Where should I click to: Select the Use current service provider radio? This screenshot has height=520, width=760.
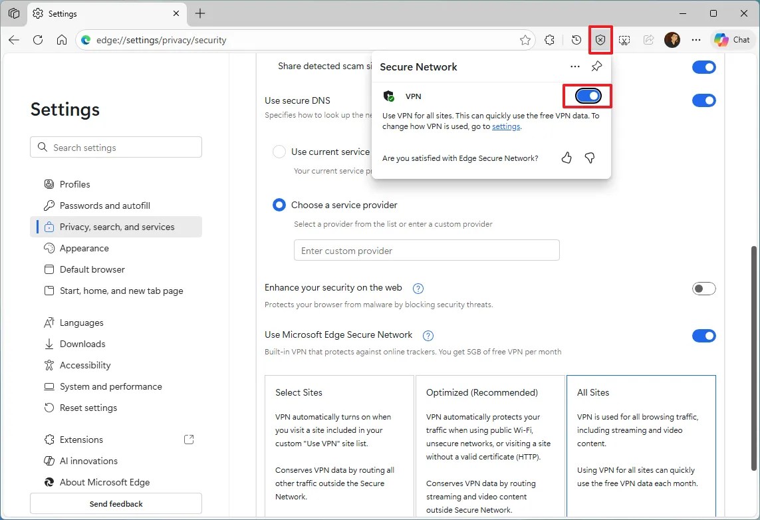click(279, 152)
